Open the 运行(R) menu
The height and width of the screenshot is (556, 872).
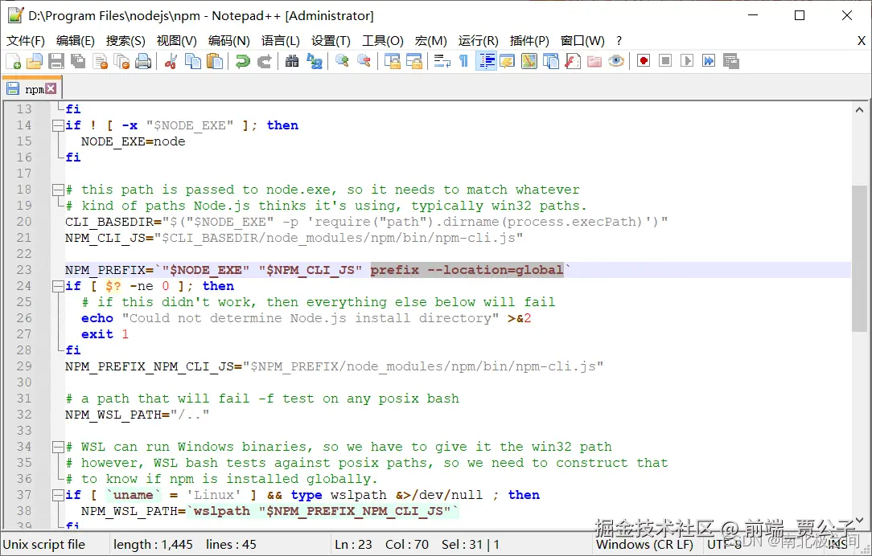[479, 41]
